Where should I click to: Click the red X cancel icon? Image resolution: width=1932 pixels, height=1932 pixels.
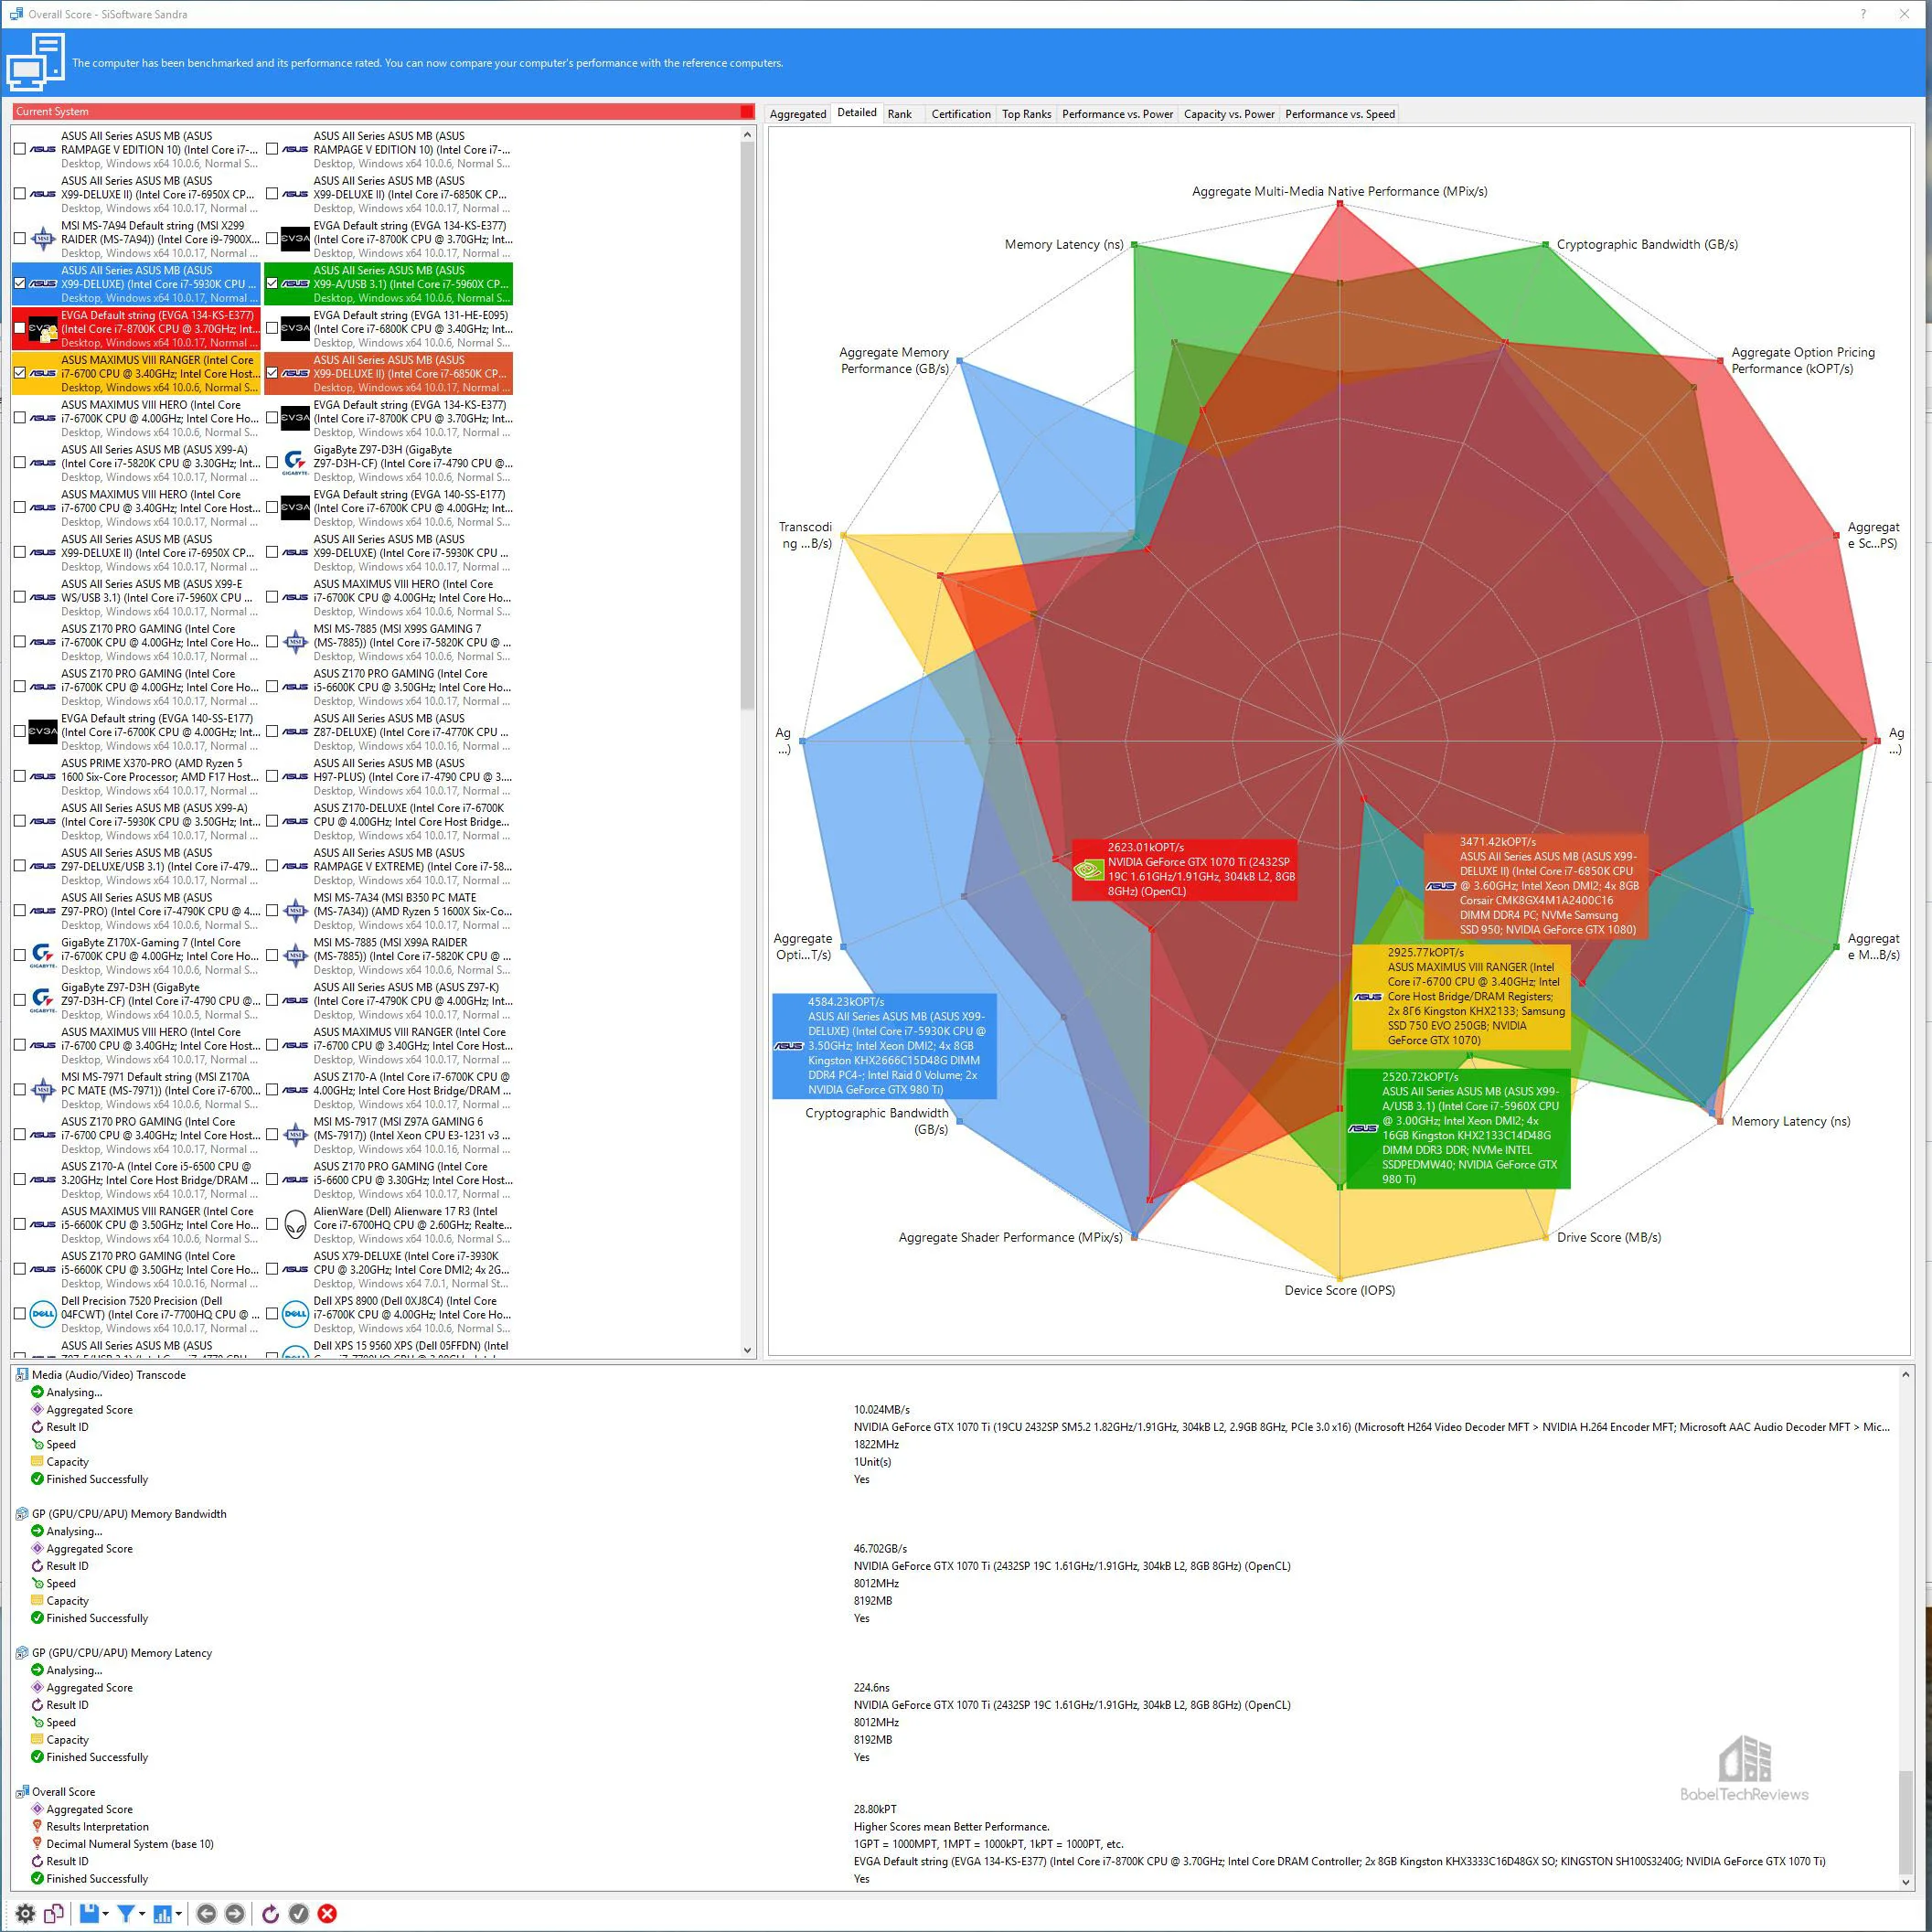point(327,1913)
